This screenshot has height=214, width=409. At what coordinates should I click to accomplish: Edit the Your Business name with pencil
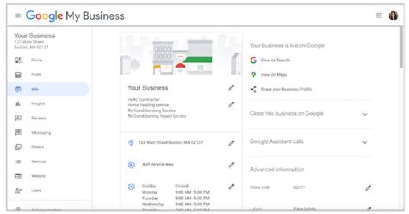(x=231, y=87)
